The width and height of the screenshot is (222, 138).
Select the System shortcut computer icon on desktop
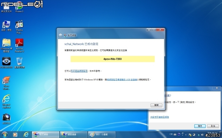[x=6, y=26]
